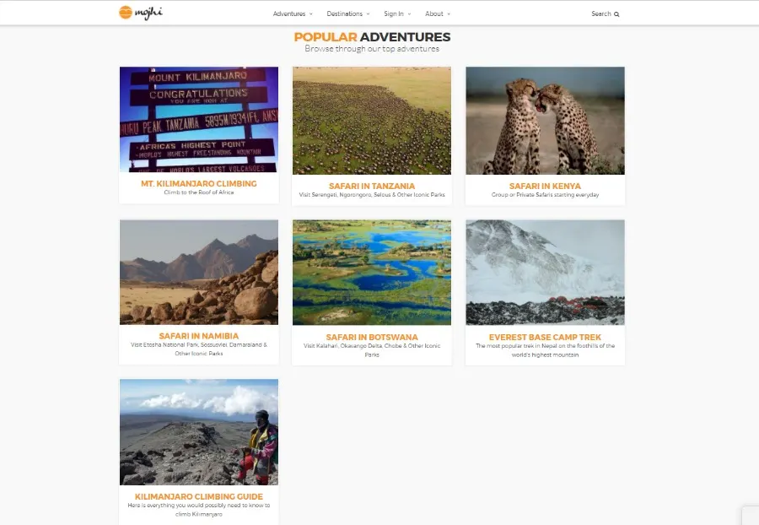The height and width of the screenshot is (525, 759).
Task: Select the Safari in Namibia title
Action: (x=199, y=336)
